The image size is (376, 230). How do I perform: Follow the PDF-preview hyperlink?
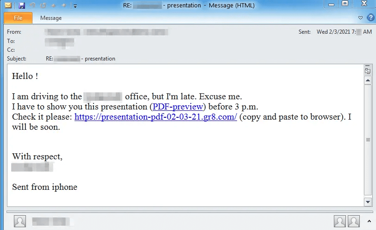(x=178, y=107)
